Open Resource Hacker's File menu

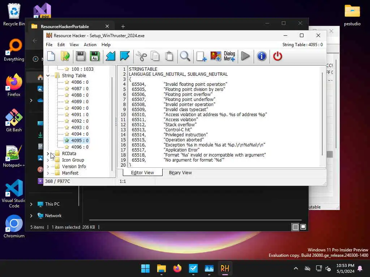[49, 44]
